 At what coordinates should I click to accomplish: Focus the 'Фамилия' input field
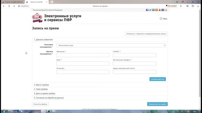(x=83, y=55)
